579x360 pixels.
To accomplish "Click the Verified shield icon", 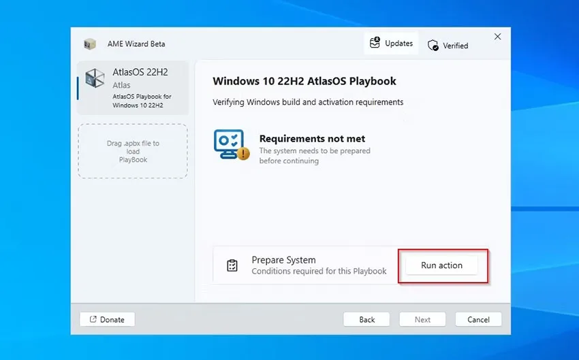I will [x=433, y=46].
